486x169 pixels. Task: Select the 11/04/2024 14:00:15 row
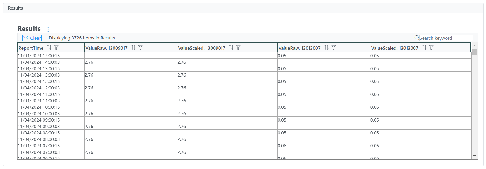pos(244,56)
